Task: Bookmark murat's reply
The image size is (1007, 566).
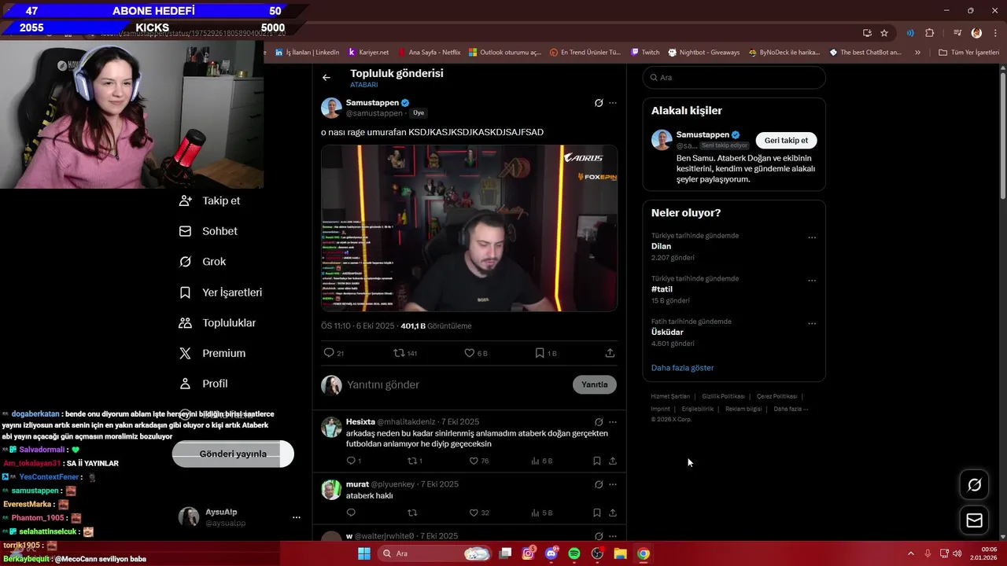Action: [596, 513]
